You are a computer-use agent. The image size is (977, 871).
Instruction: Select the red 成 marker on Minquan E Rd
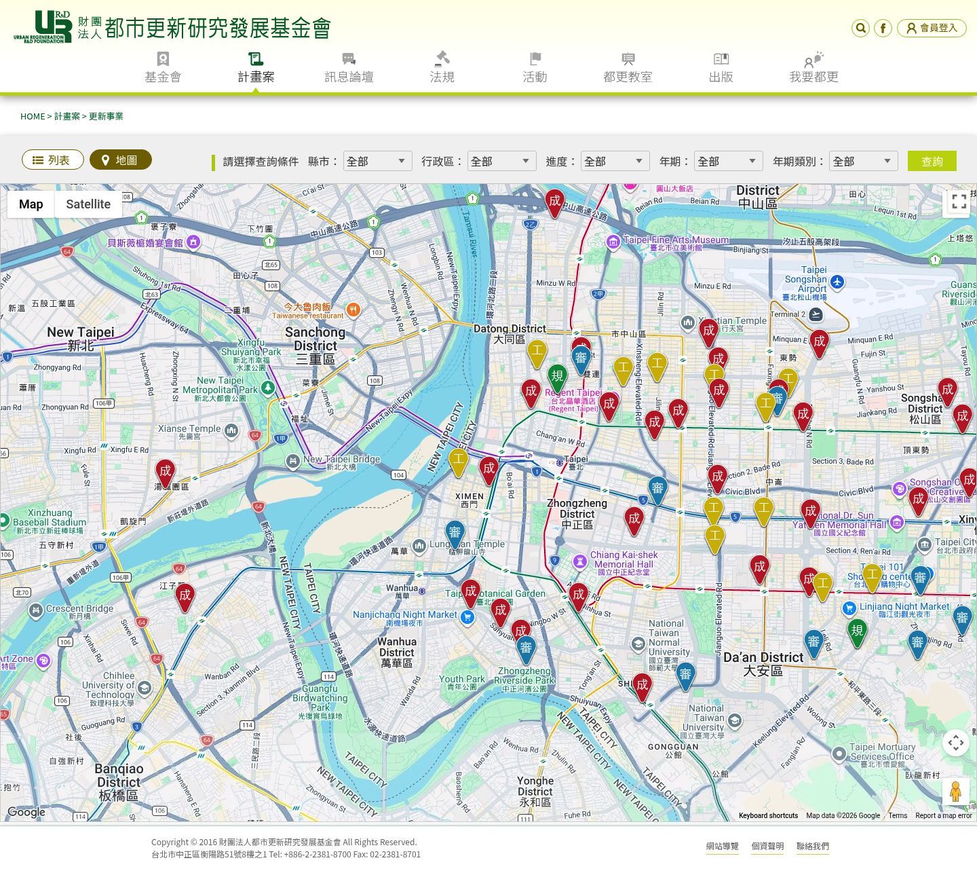[x=820, y=344]
